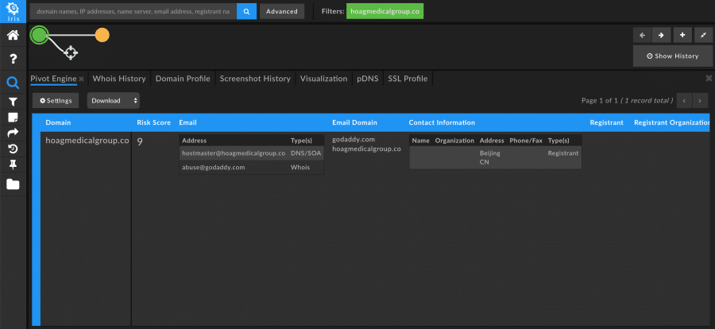Click the Registrant type cell in contact table

point(563,153)
